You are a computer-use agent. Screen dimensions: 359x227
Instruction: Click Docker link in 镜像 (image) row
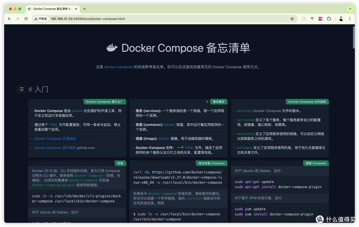164,138
